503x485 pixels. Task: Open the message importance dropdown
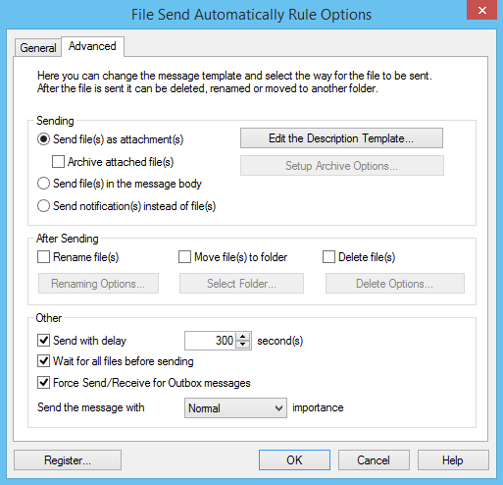coord(235,407)
